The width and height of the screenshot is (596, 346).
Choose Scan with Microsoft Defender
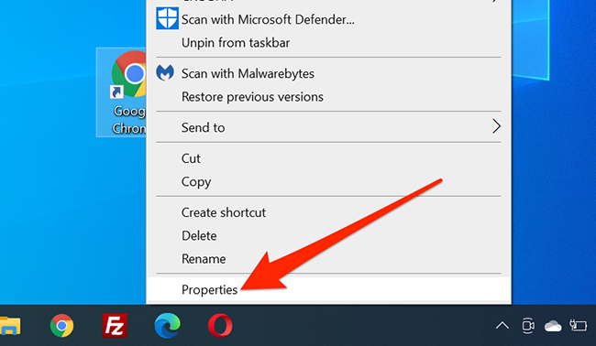tap(329, 19)
